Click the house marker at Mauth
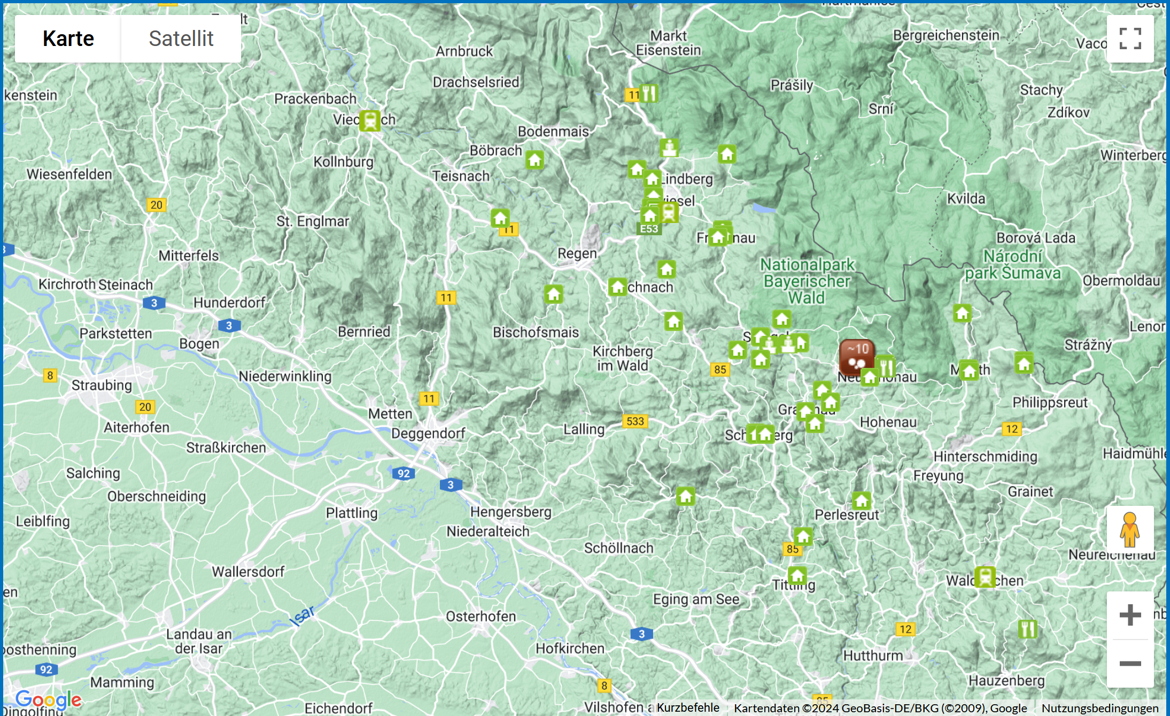 969,370
